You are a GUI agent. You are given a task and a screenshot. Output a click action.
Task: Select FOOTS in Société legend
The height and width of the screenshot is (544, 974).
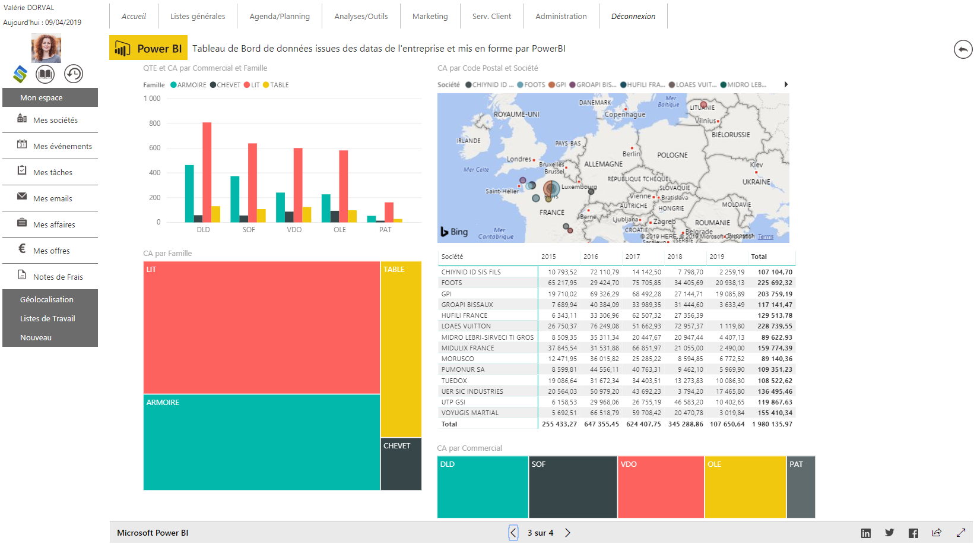coord(531,85)
